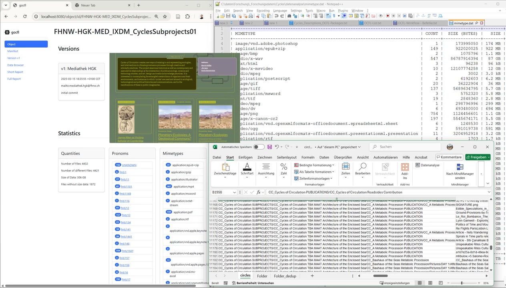
Task: Open the Zellenformatvorlagen dropdown
Action: pos(314,178)
